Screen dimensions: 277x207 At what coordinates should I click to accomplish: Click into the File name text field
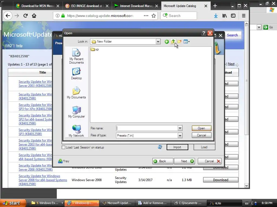(147, 128)
